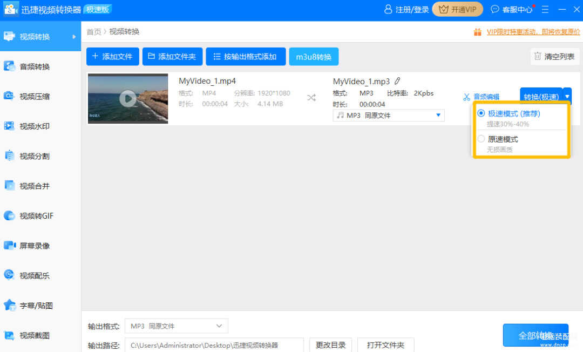
Task: Click the 首页 breadcrumb link
Action: click(x=94, y=32)
